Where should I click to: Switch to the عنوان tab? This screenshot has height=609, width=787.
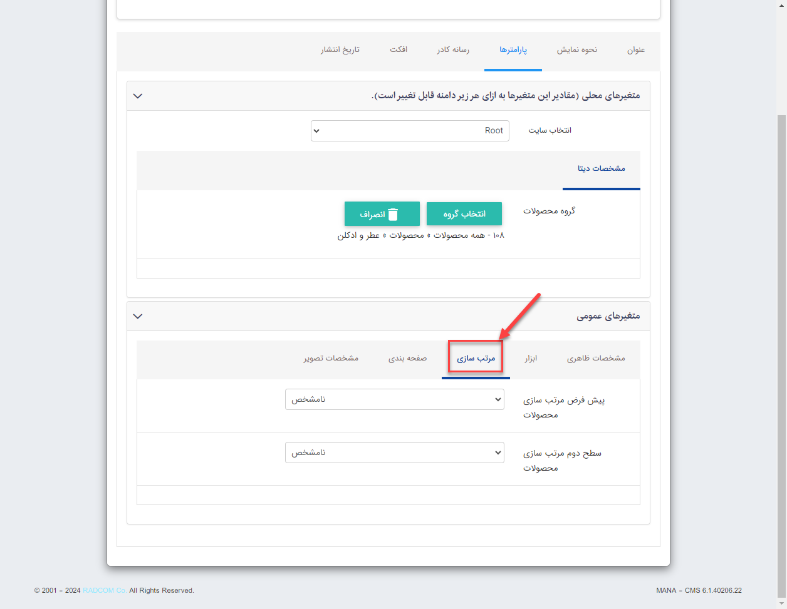pyautogui.click(x=636, y=50)
